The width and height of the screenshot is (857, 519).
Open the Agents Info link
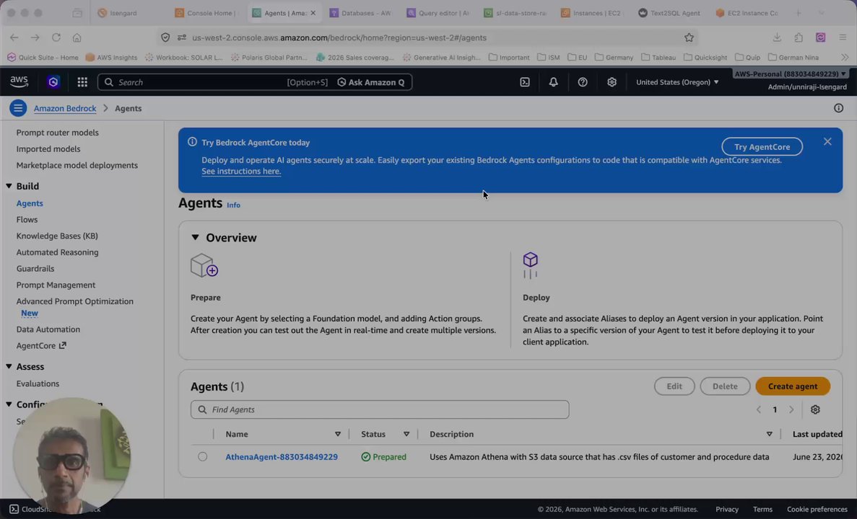(233, 205)
